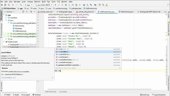The image size is (170, 96).
Task: Open the Terminal tool window
Action: [x=37, y=95]
